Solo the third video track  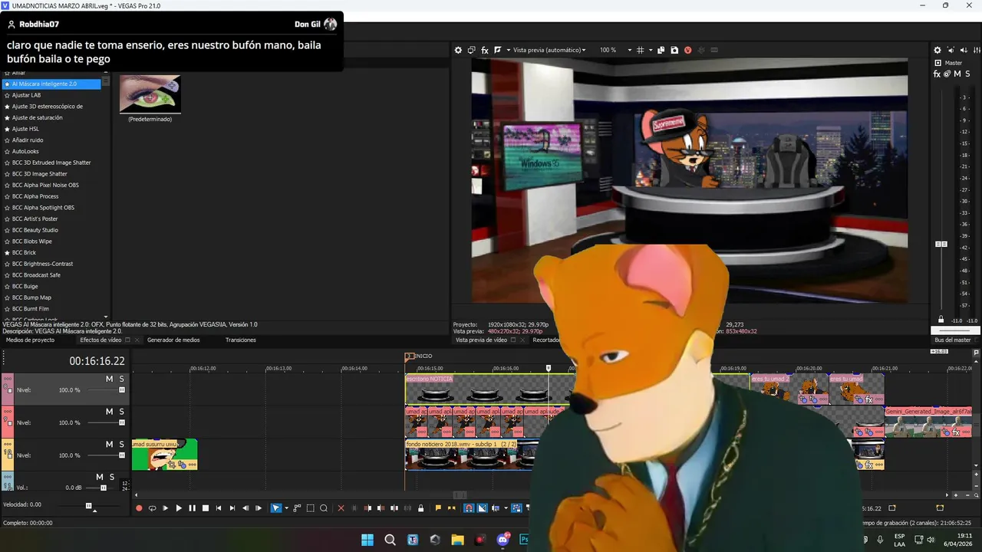point(121,445)
